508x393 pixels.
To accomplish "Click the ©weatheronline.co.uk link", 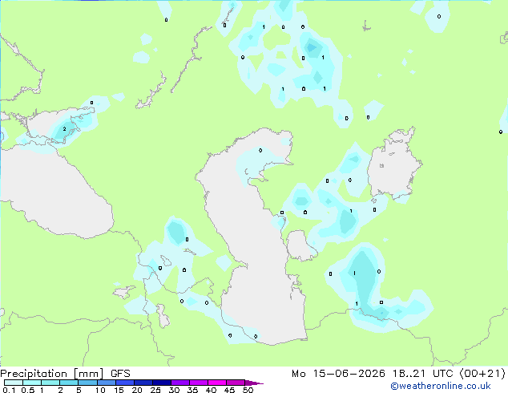I will click(x=441, y=386).
